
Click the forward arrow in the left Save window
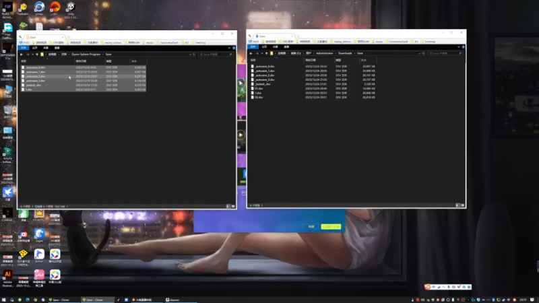pyautogui.click(x=28, y=55)
